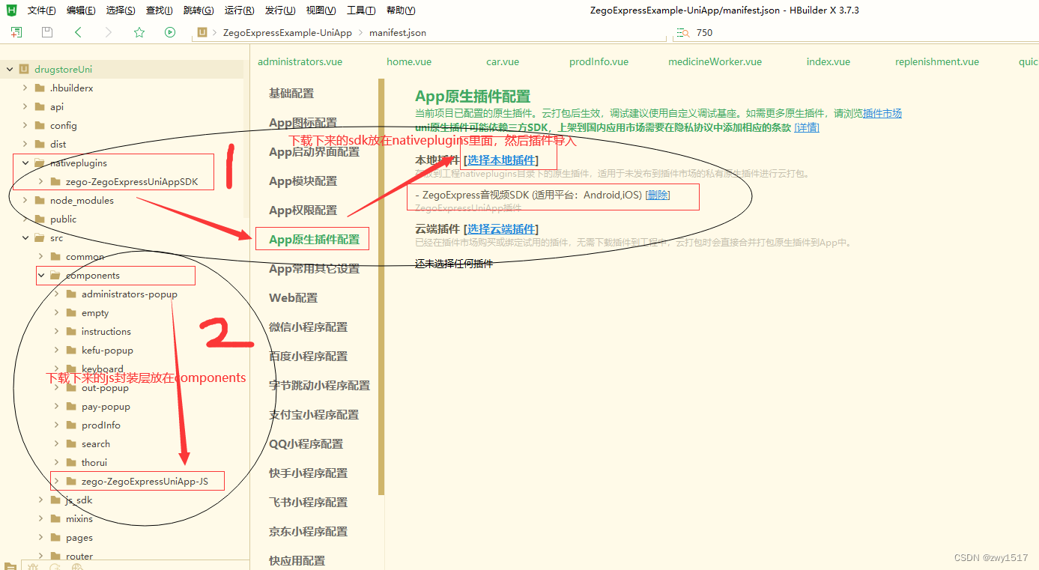Image resolution: width=1039 pixels, height=570 pixels.
Task: Click the .hbuilderx folder icon
Action: pyautogui.click(x=40, y=88)
